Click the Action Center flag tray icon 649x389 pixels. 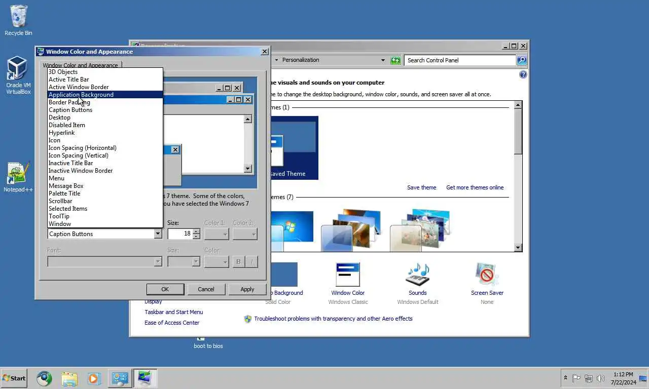576,378
